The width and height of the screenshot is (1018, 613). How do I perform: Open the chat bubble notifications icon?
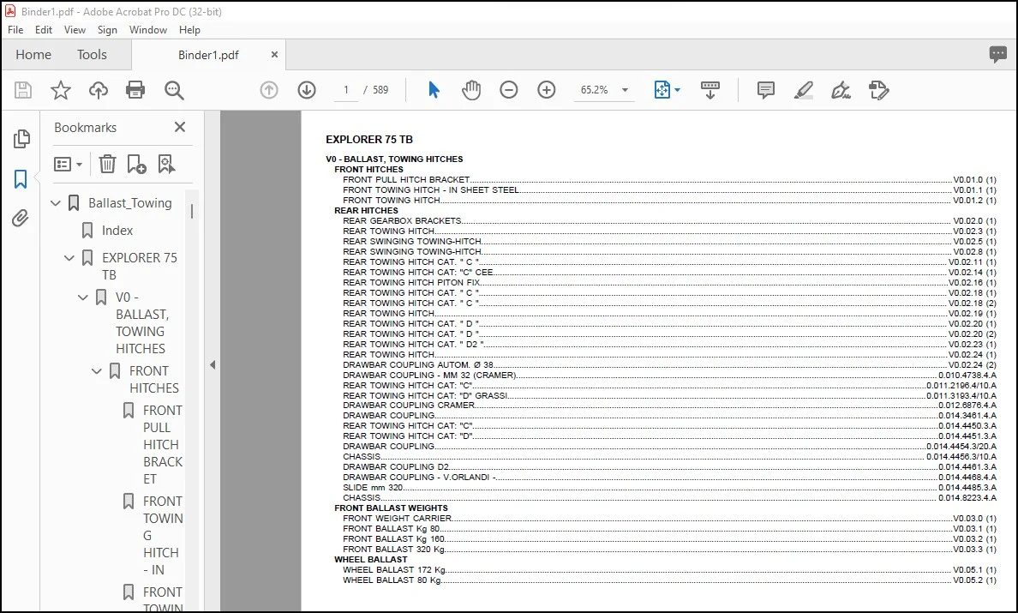pos(998,55)
